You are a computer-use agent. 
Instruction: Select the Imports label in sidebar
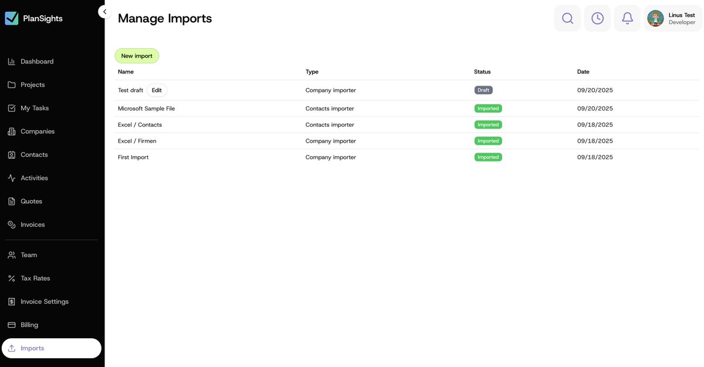pyautogui.click(x=32, y=348)
